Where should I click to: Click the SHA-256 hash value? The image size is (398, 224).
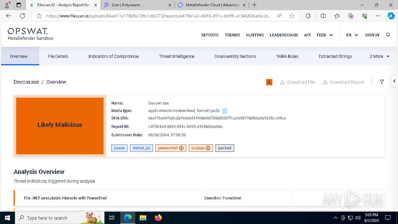click(x=217, y=118)
